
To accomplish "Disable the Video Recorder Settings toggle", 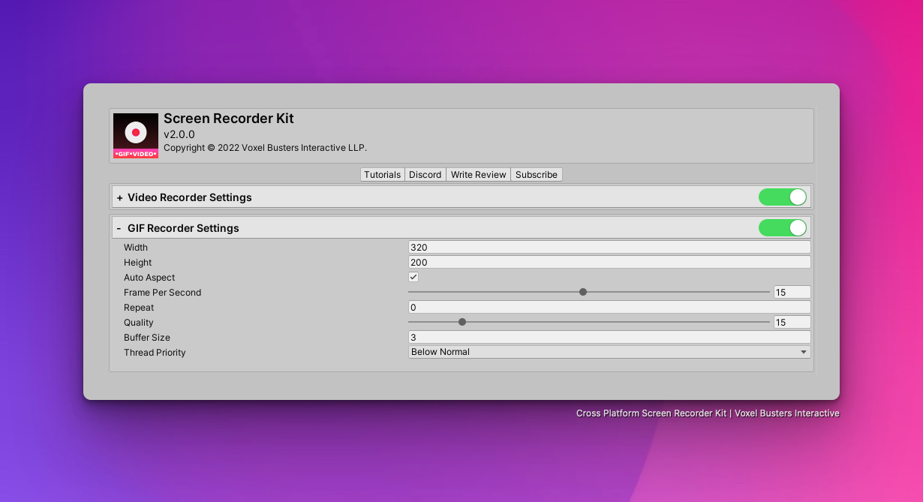I will coord(782,197).
